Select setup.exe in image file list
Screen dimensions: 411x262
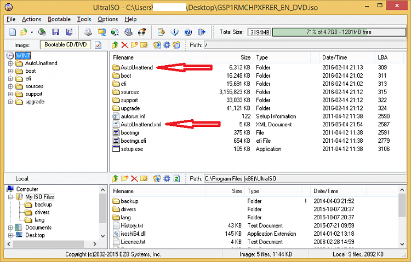132,149
